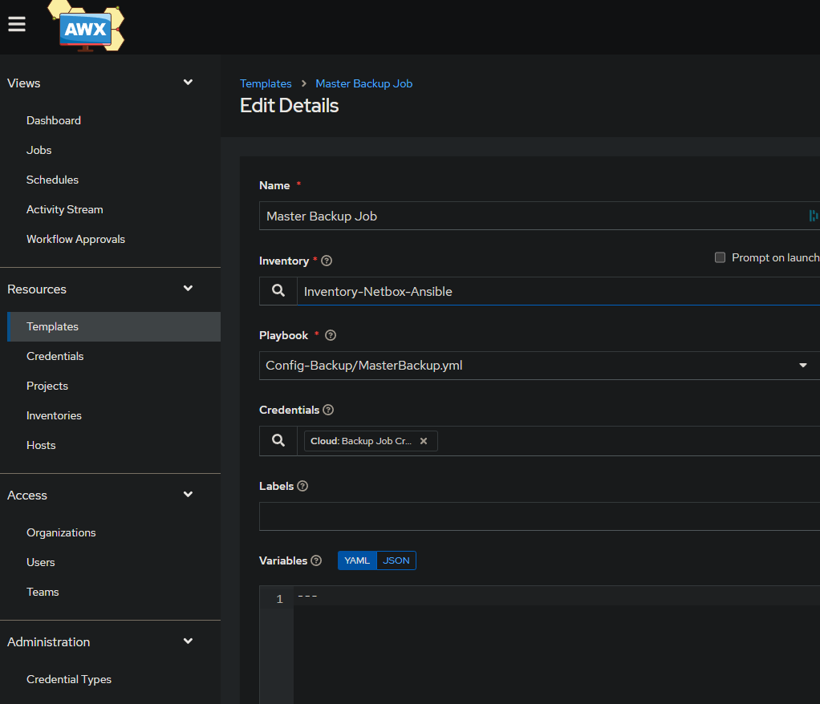The image size is (820, 704).
Task: Collapse the Resources navigation section
Action: (189, 289)
